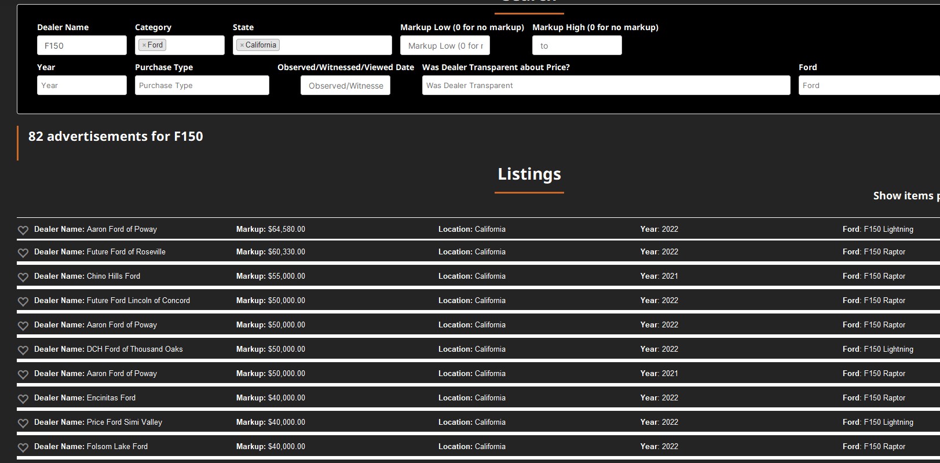940x463 pixels.
Task: Click the Markup High input field
Action: (x=577, y=45)
